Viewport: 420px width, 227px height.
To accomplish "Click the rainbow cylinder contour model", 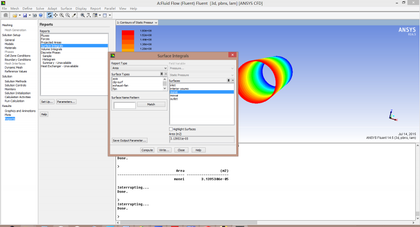I will [x=265, y=79].
